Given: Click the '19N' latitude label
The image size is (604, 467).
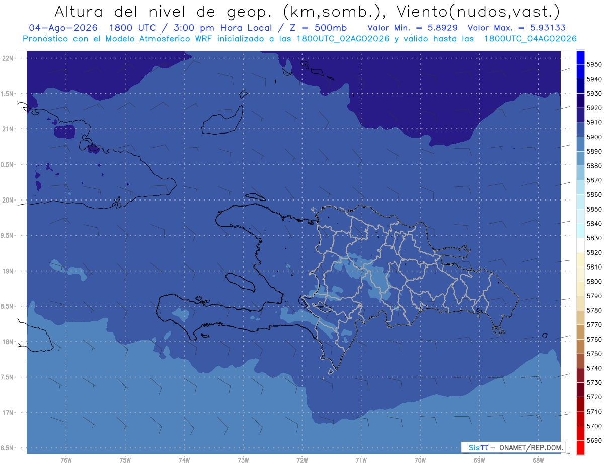Looking at the screenshot, I should (x=8, y=271).
